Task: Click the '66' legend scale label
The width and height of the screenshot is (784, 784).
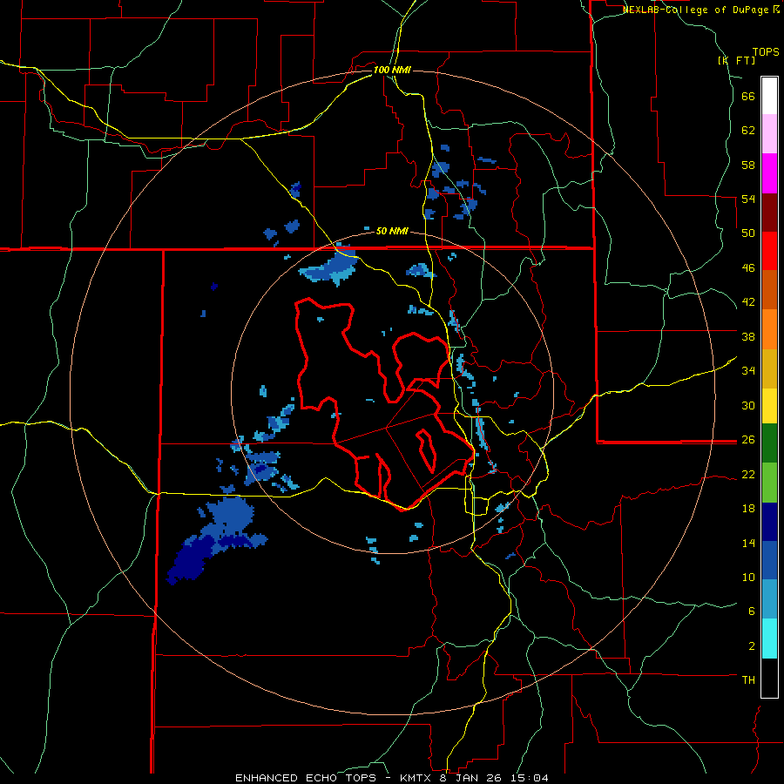Action: pyautogui.click(x=748, y=96)
